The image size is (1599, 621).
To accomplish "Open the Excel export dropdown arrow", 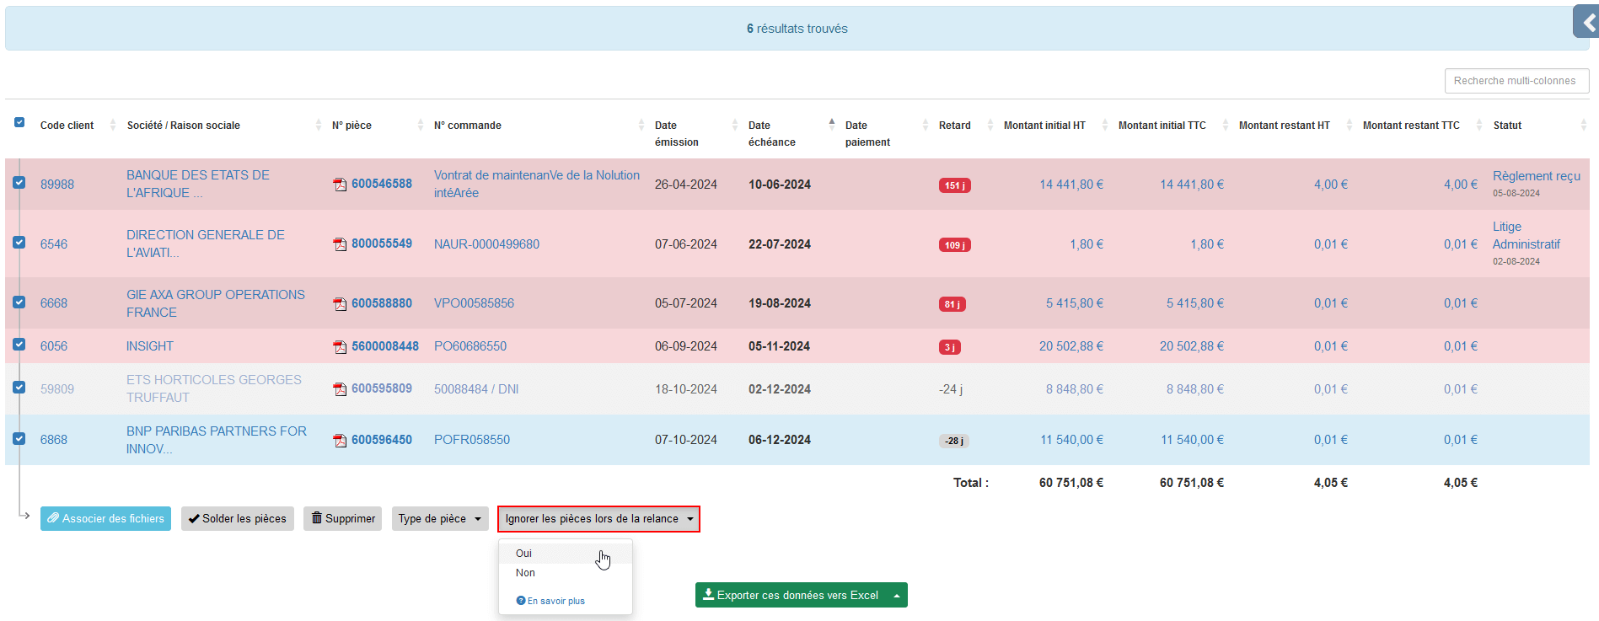I will (x=897, y=596).
